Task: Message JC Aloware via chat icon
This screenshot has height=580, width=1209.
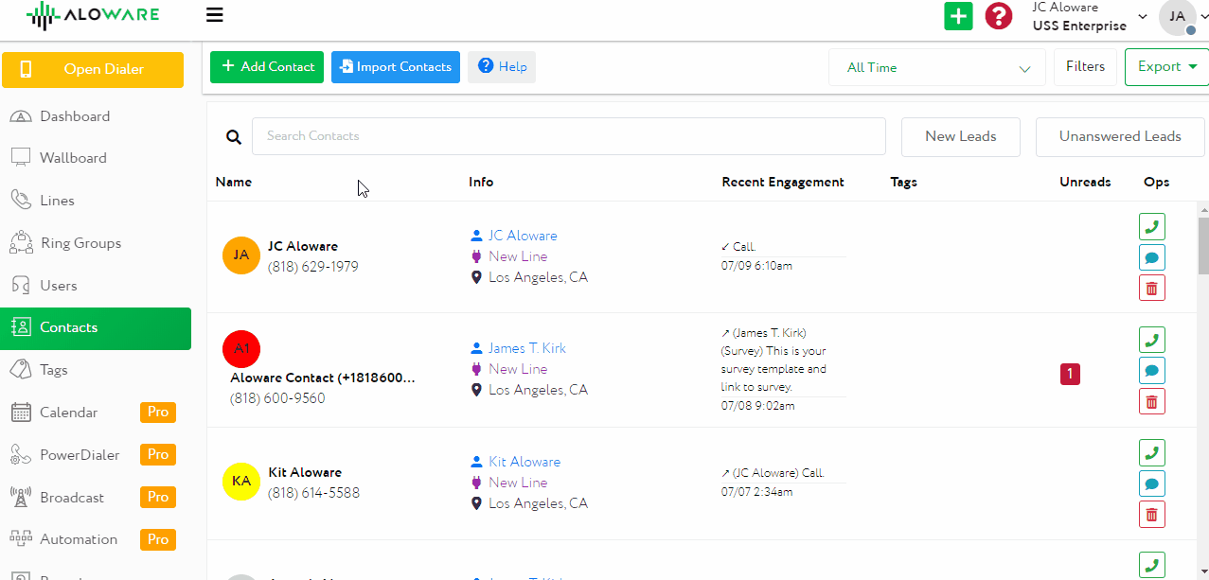Action: click(x=1151, y=257)
